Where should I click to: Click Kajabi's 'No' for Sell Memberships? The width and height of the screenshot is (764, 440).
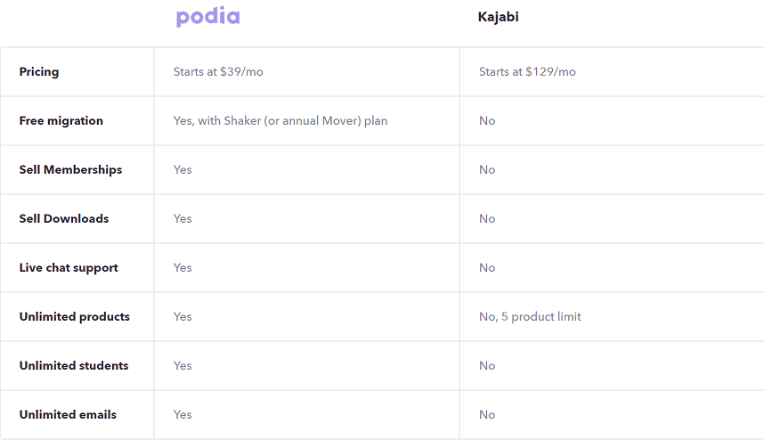point(487,170)
